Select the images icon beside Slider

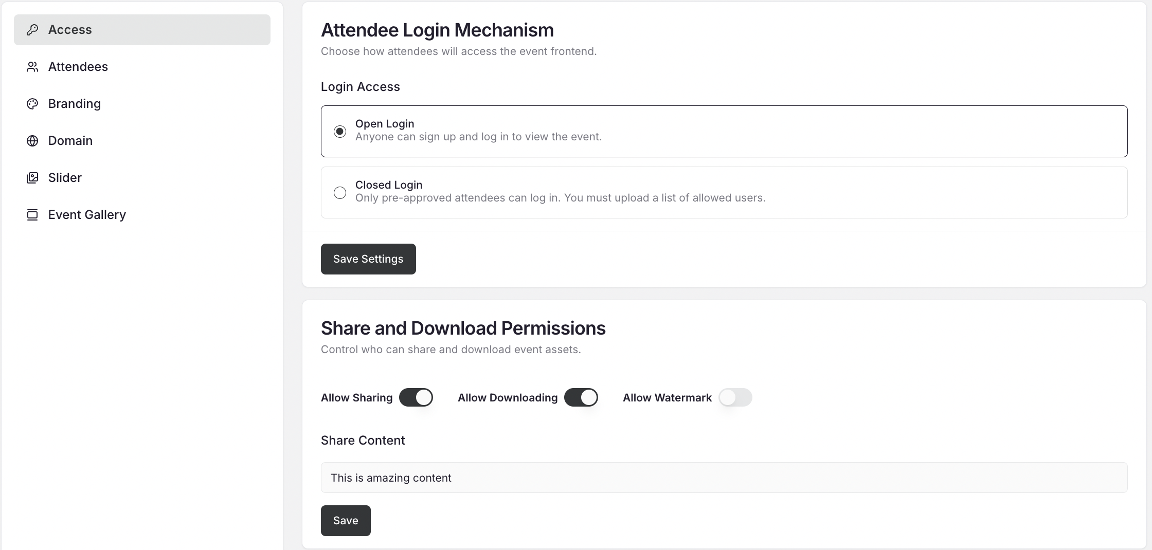32,177
